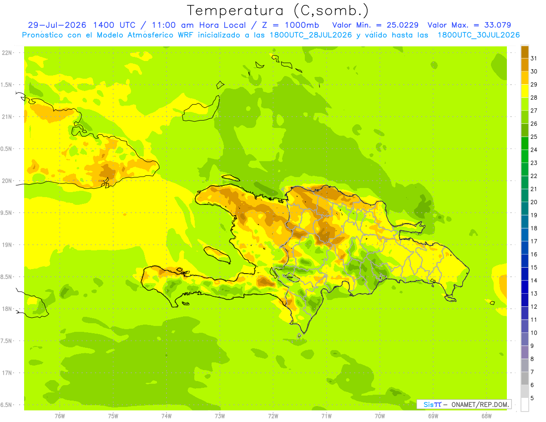Click the "11:00 am Hora Local" text
This screenshot has width=546, height=422.
[200, 25]
